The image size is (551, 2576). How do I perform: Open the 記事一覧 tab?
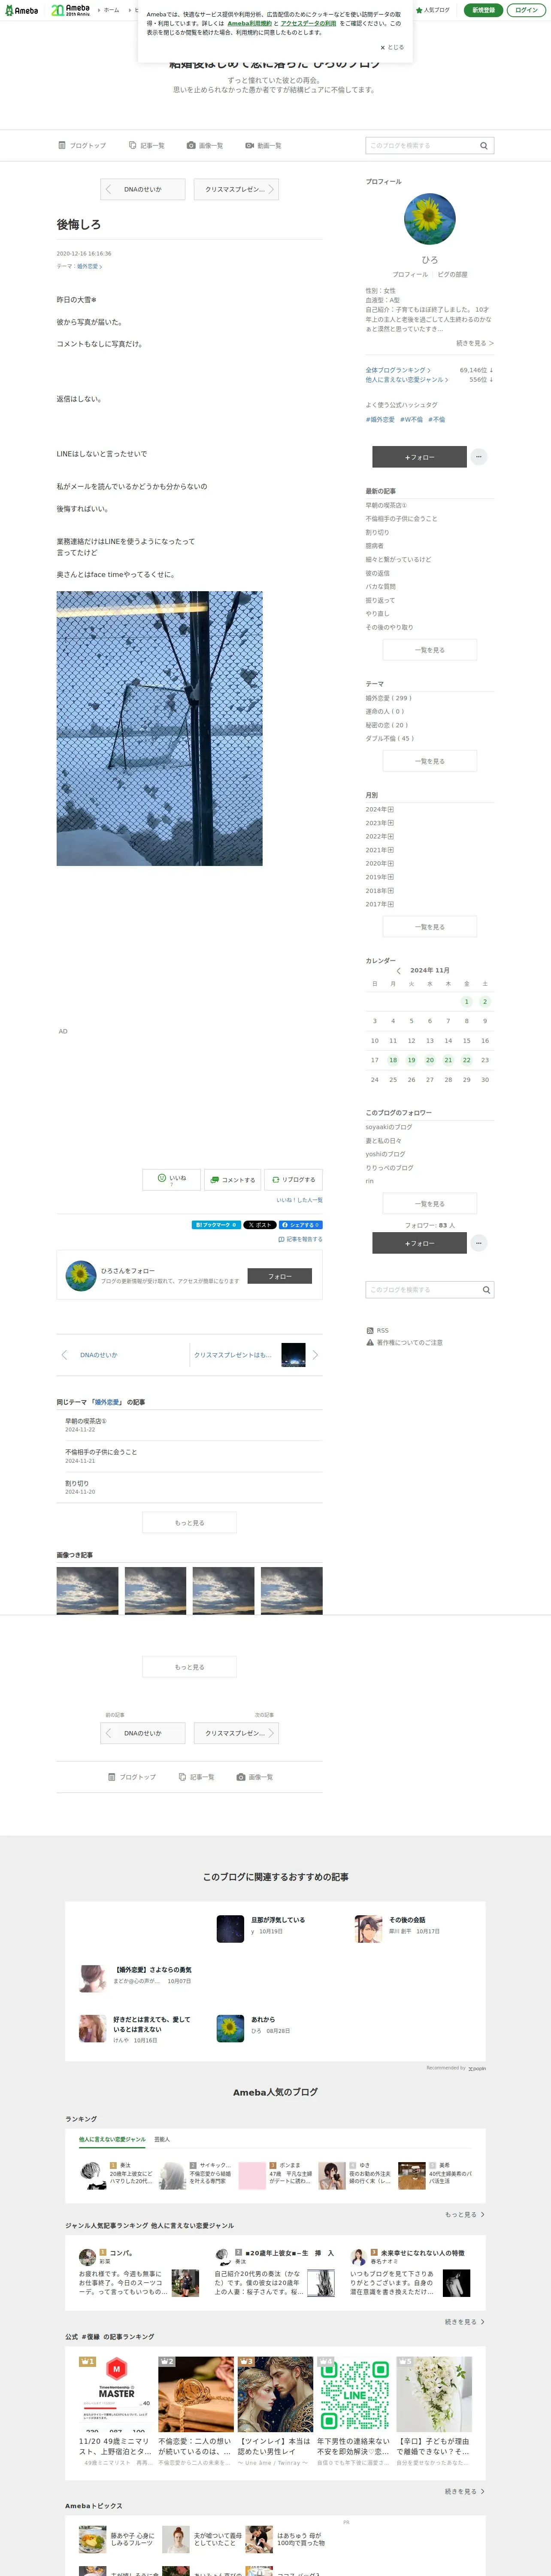point(147,146)
